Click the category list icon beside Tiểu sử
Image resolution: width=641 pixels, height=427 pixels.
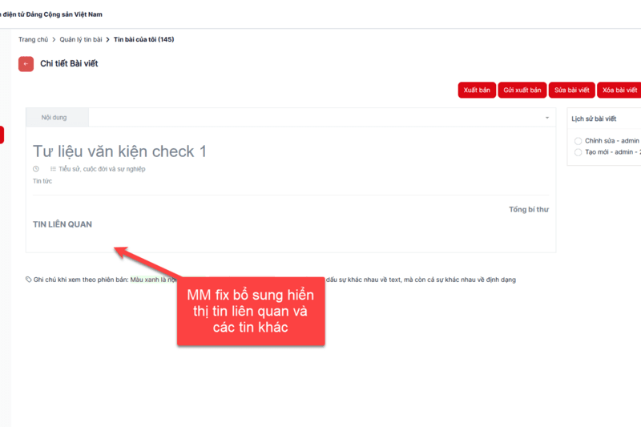pyautogui.click(x=54, y=169)
